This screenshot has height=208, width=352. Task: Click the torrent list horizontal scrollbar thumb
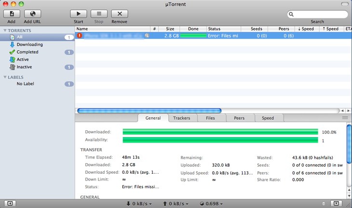(149, 111)
